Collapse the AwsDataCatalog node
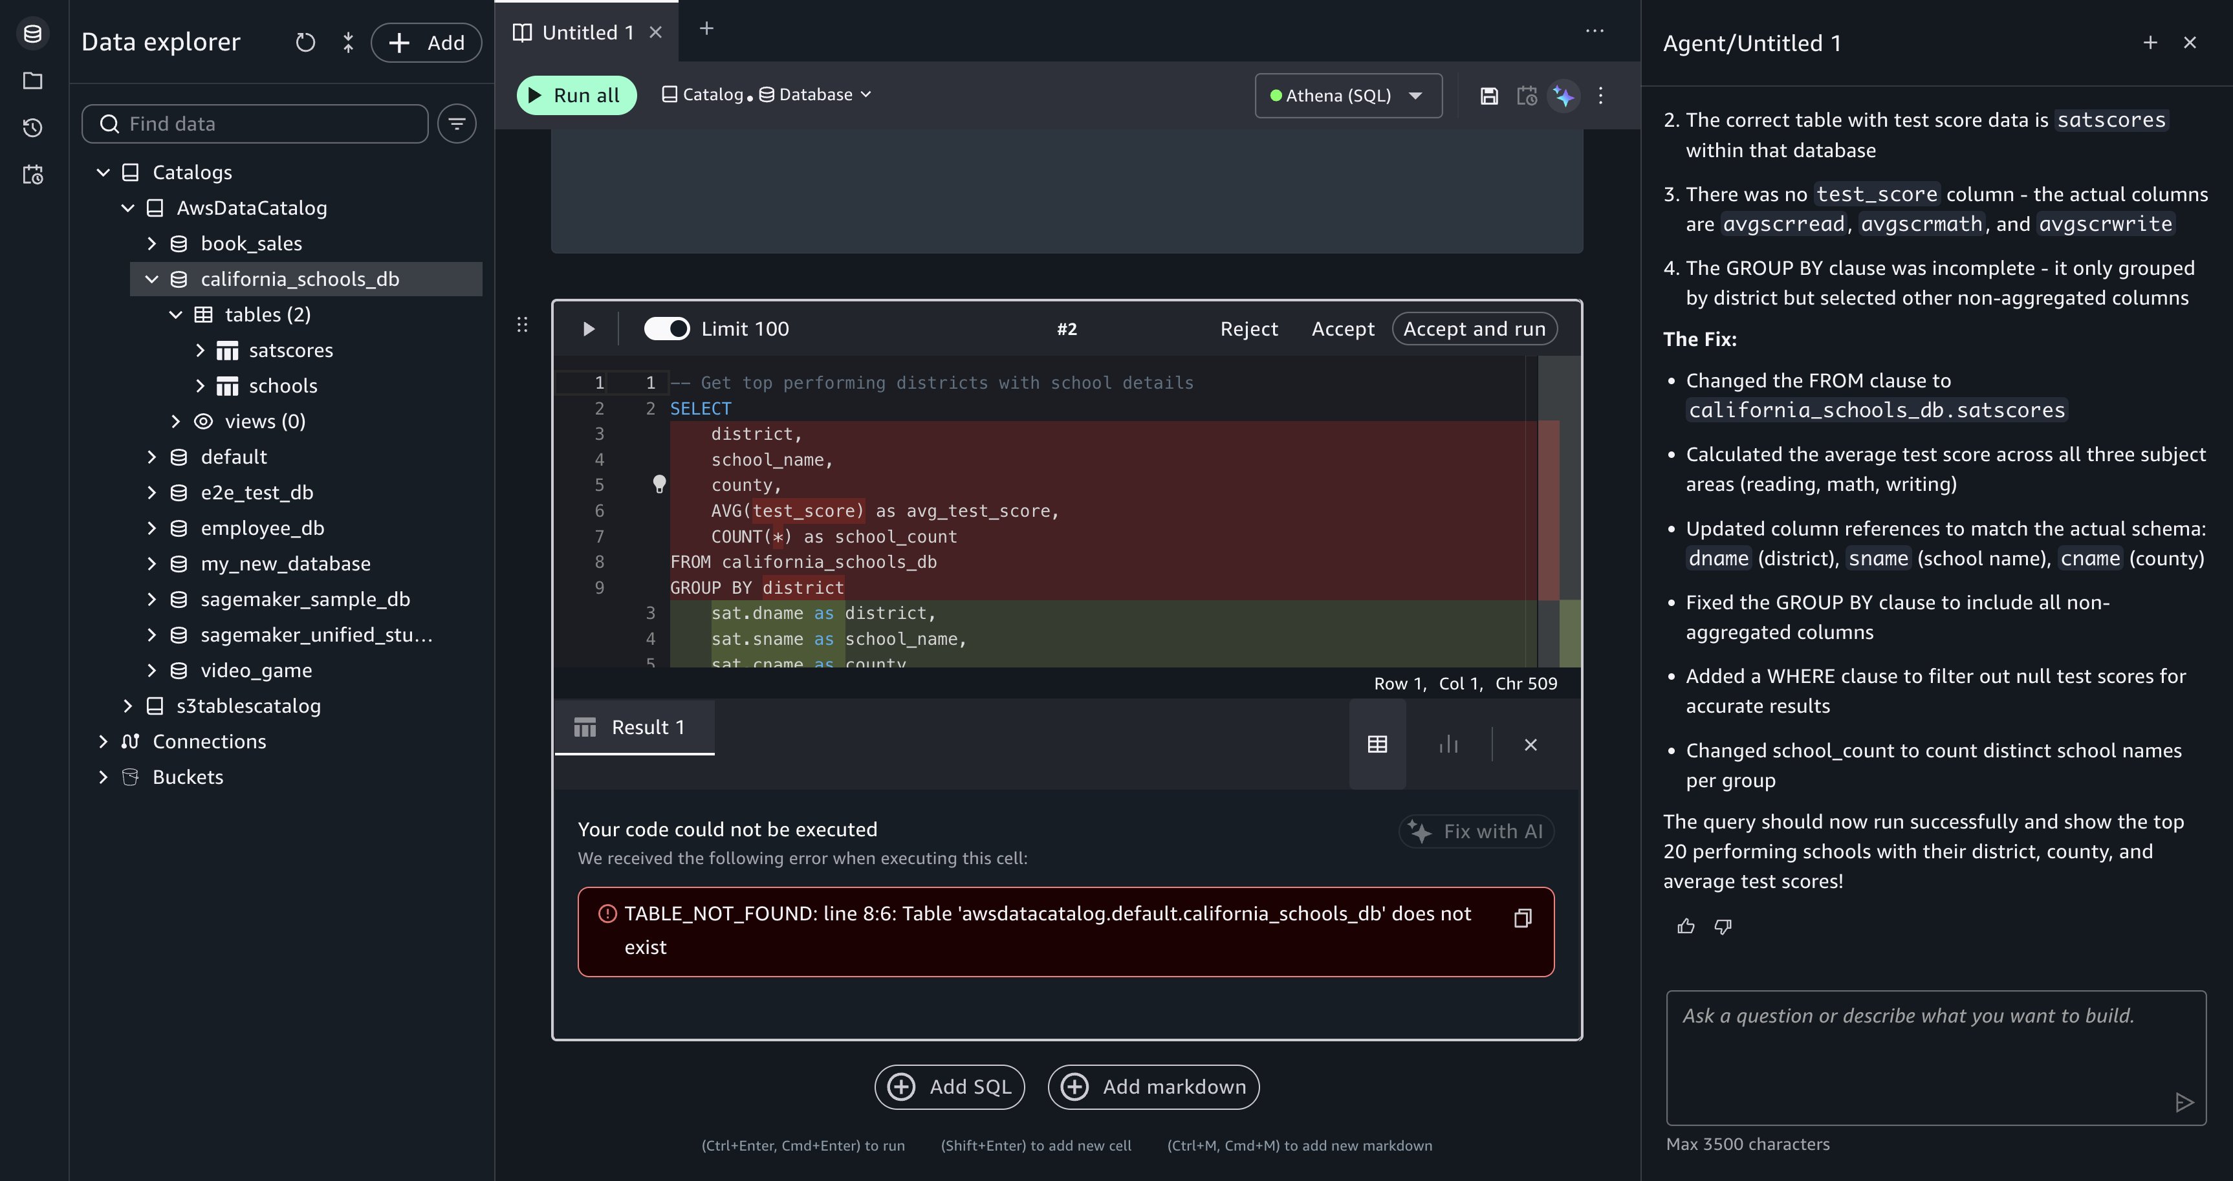The height and width of the screenshot is (1181, 2233). pos(127,208)
